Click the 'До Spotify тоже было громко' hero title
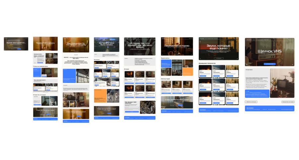 coord(107,44)
